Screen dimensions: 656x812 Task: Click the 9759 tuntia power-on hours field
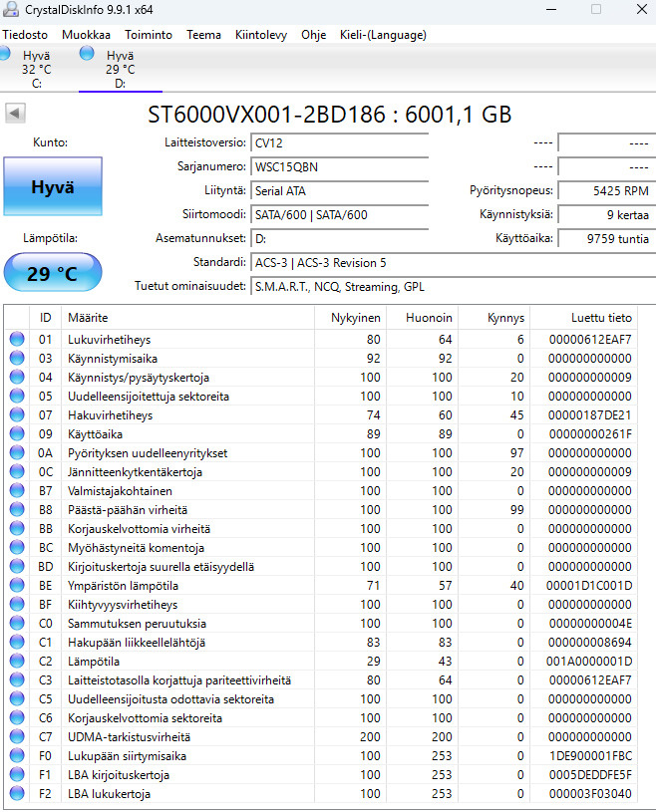[607, 238]
